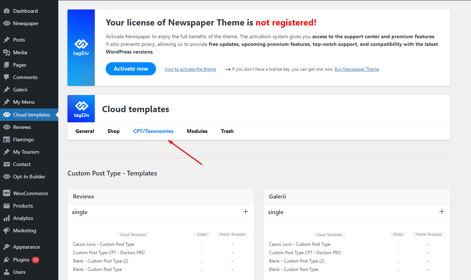The image size is (471, 280).
Task: Click the Reviews panel heading
Action: coord(83,196)
